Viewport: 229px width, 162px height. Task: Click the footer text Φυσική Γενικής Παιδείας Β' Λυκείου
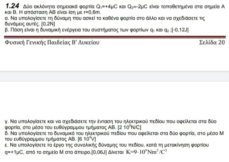(52, 42)
